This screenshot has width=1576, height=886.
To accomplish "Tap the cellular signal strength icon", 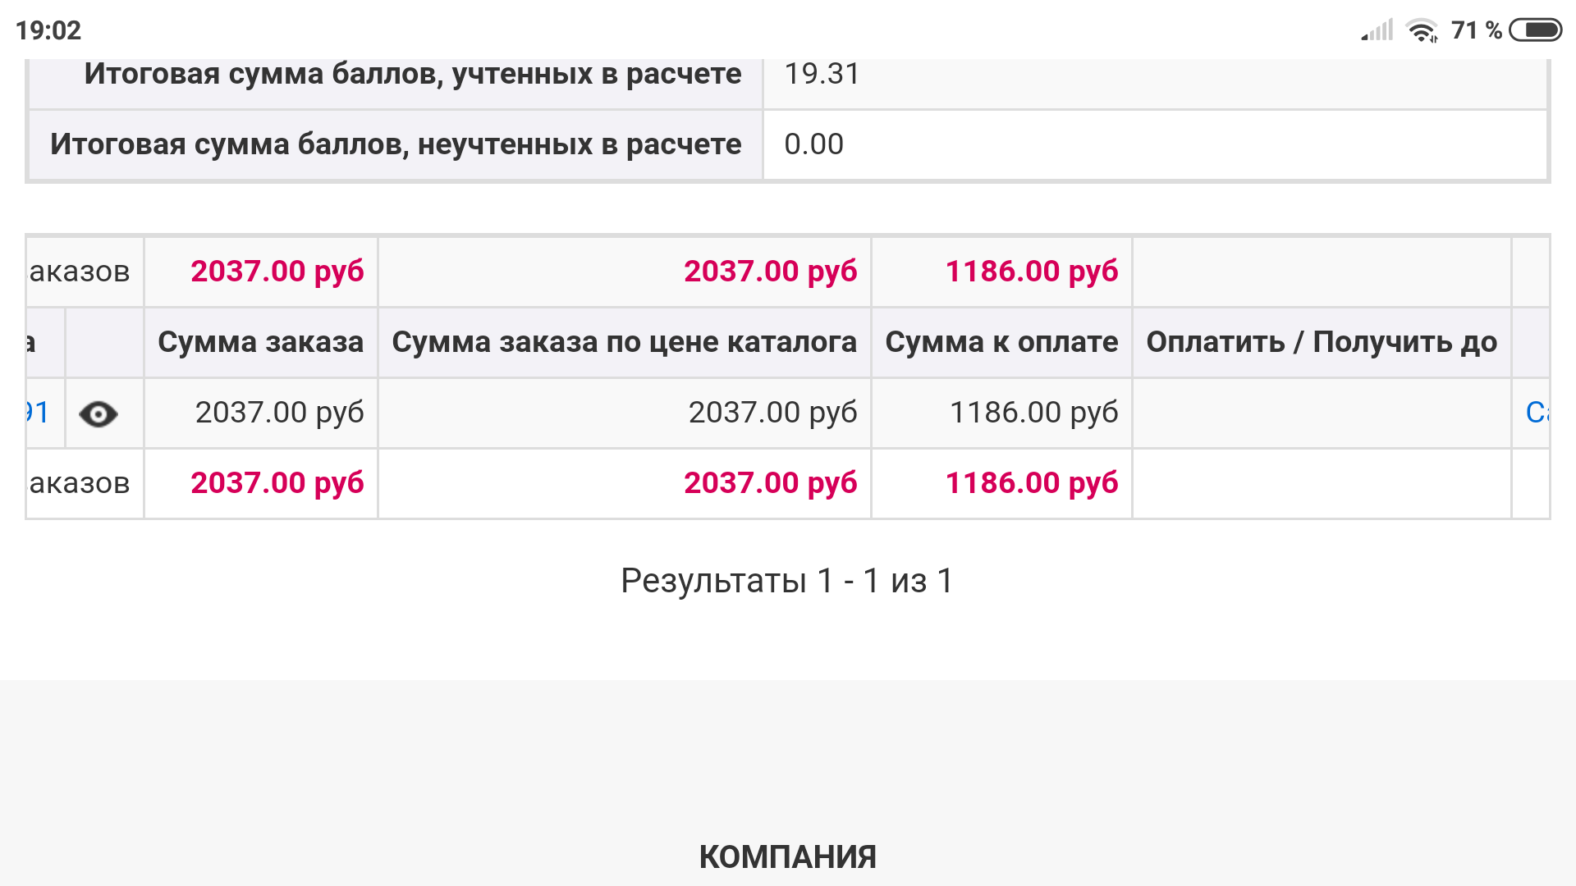I will (x=1377, y=30).
